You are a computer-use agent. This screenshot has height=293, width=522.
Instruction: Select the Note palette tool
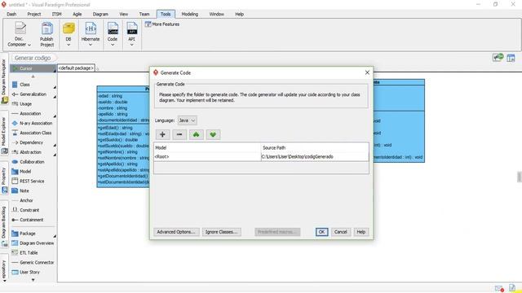24,190
